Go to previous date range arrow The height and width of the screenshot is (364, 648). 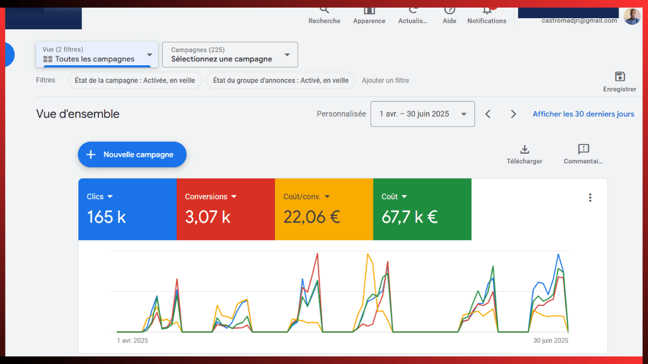[488, 114]
